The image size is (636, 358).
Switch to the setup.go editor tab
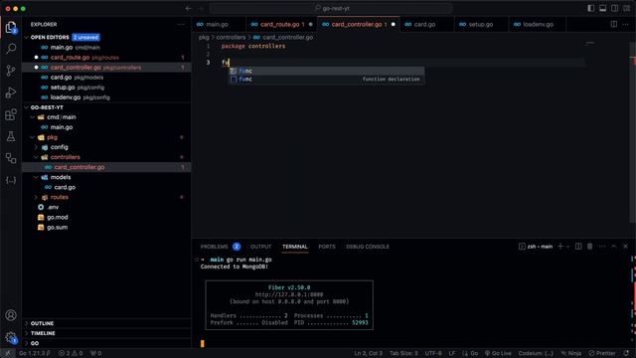[481, 24]
